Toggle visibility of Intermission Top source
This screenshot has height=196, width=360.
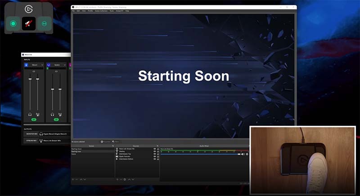[x=154, y=154]
